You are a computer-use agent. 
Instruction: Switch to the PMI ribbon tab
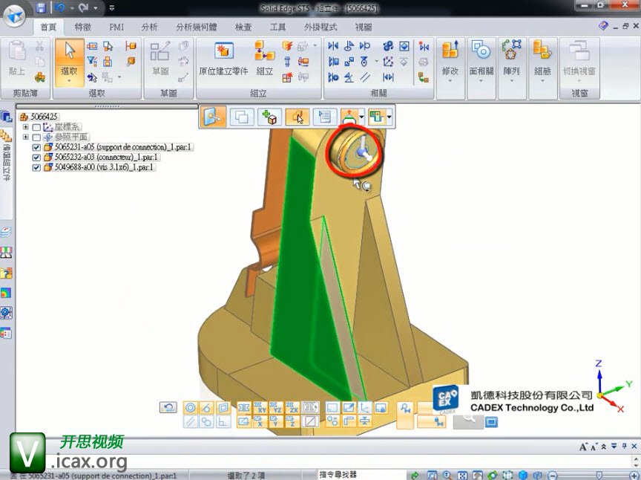(x=116, y=27)
